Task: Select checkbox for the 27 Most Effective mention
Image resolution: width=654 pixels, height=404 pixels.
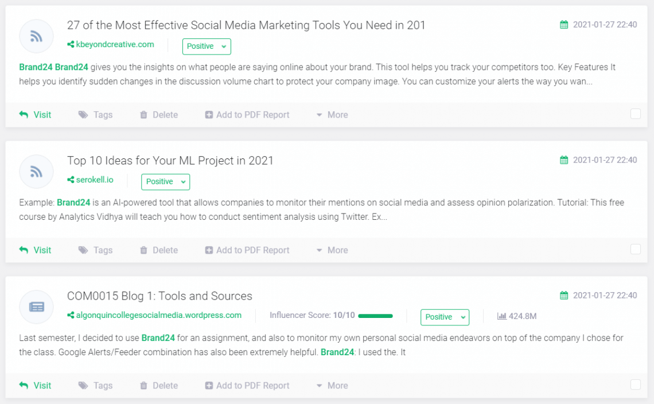Action: (635, 114)
